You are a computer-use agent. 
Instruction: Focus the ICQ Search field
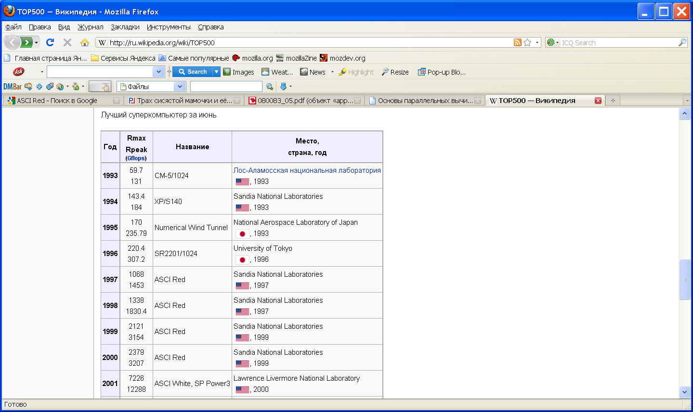click(619, 43)
